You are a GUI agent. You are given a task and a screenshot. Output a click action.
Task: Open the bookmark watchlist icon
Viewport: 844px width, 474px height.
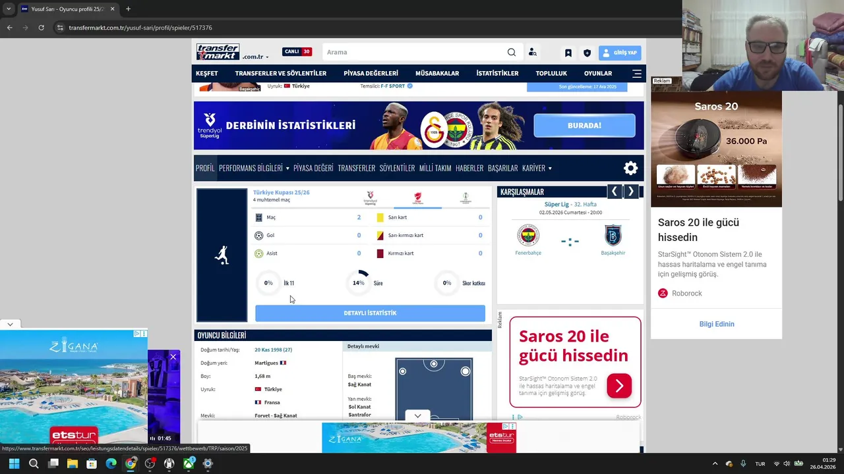click(568, 53)
